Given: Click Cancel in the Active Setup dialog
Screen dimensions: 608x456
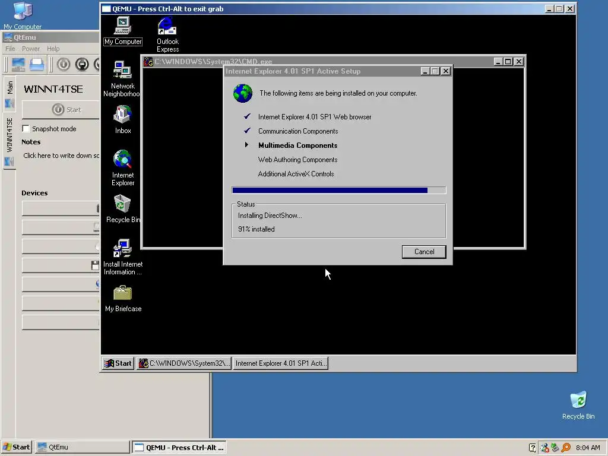Looking at the screenshot, I should (424, 252).
